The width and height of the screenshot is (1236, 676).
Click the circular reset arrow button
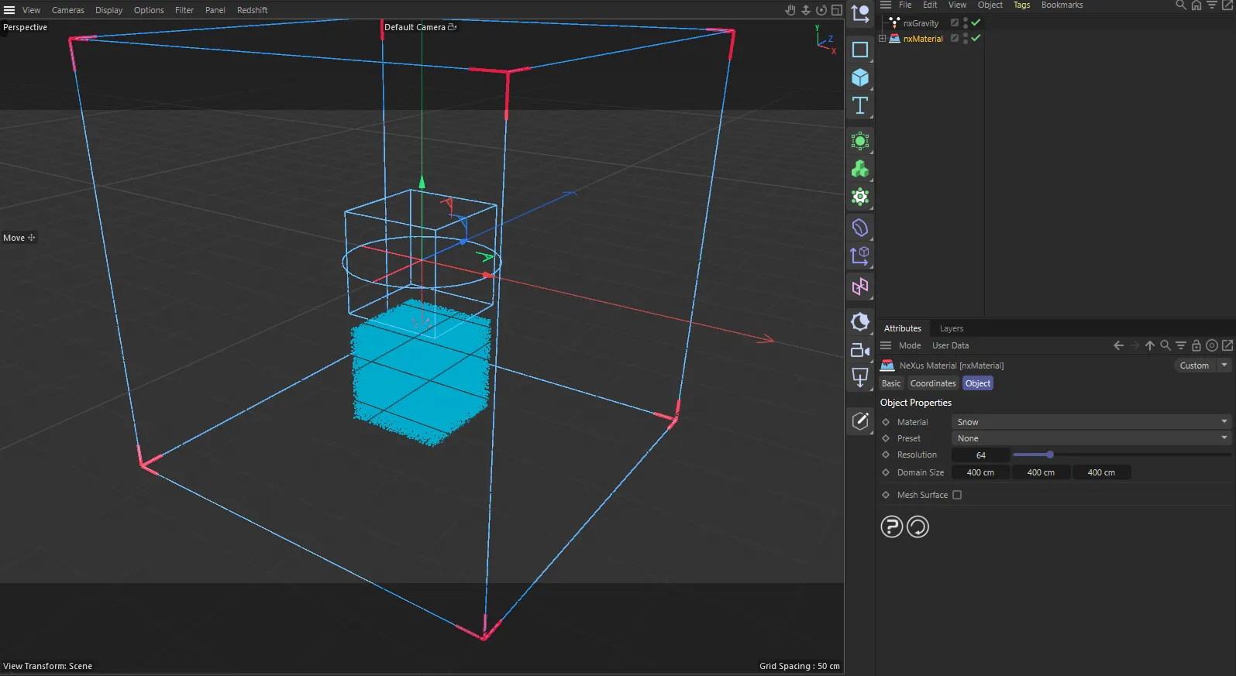click(x=918, y=527)
